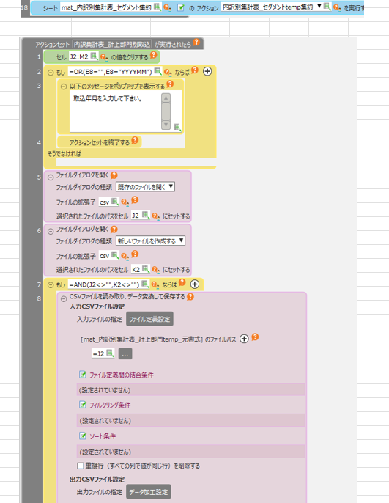Click cell reference icon beside K2 field

click(146, 269)
